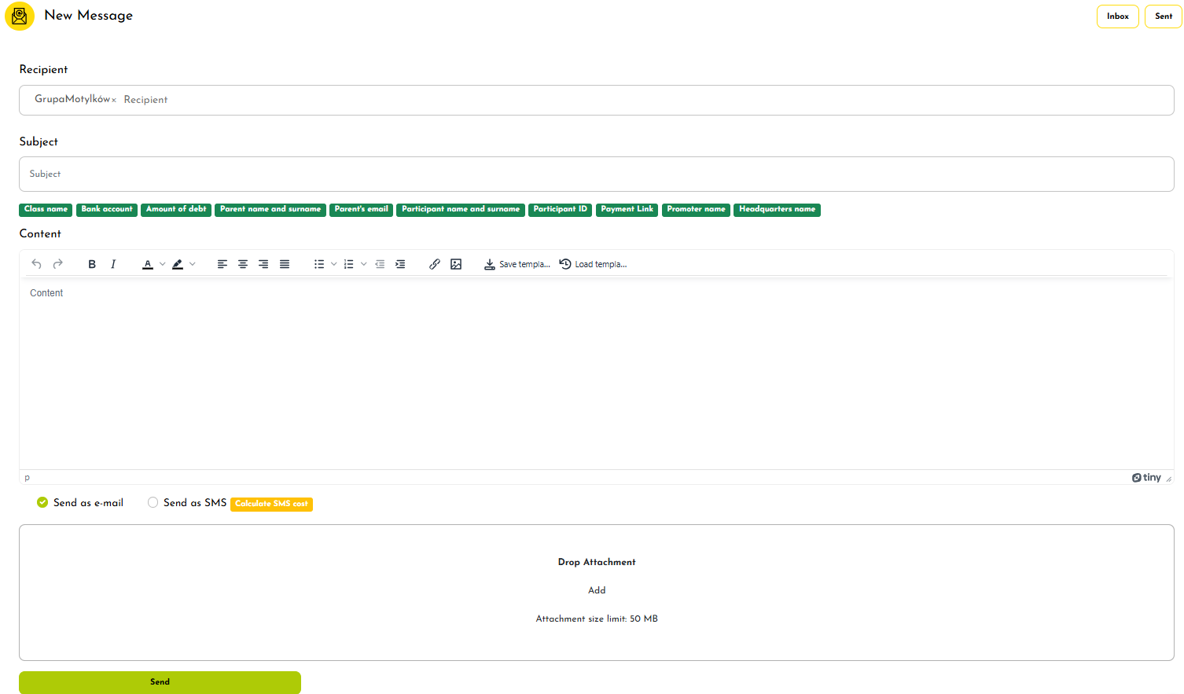The image size is (1184, 694).
Task: Select the Send as e-mail option
Action: point(42,502)
